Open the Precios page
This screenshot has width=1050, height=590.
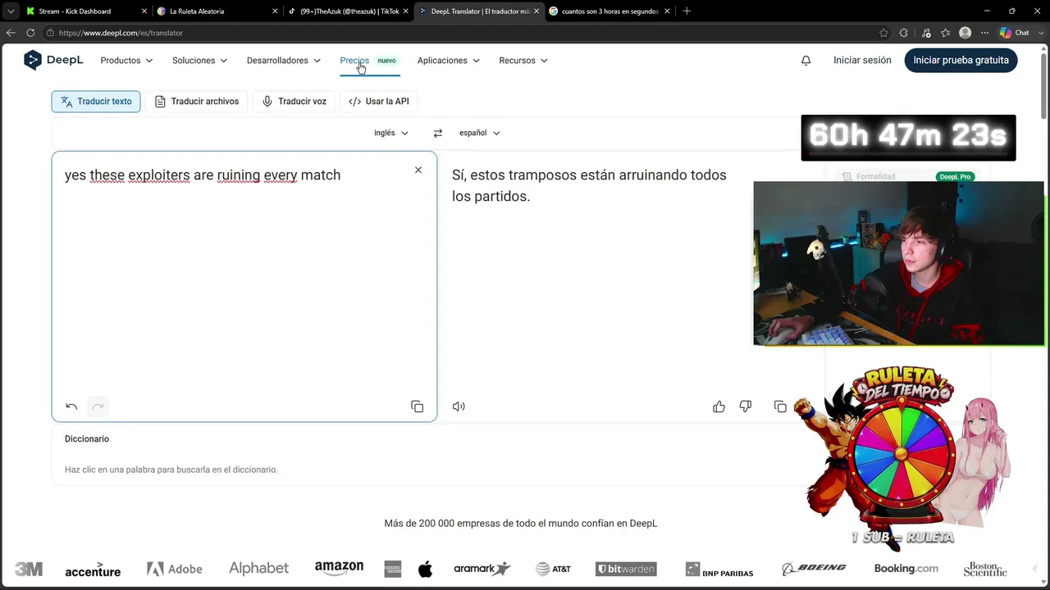(x=354, y=61)
